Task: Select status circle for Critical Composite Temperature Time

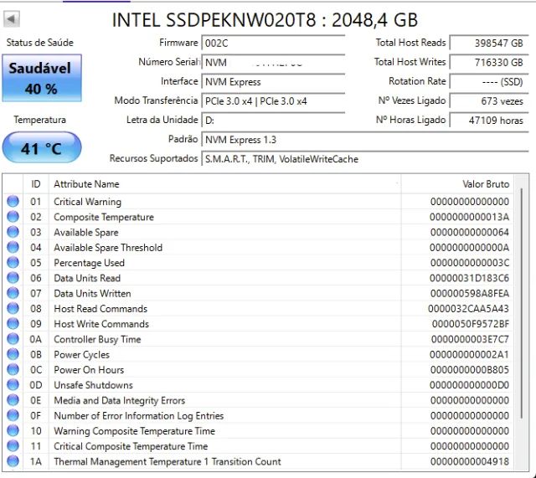Action: tap(13, 446)
